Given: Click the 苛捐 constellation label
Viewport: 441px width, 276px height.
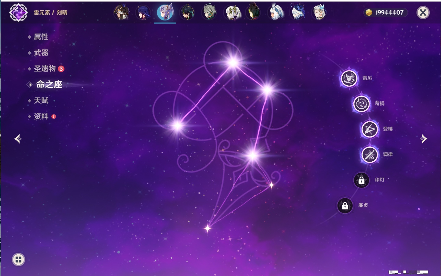Looking at the screenshot, I should (x=380, y=103).
